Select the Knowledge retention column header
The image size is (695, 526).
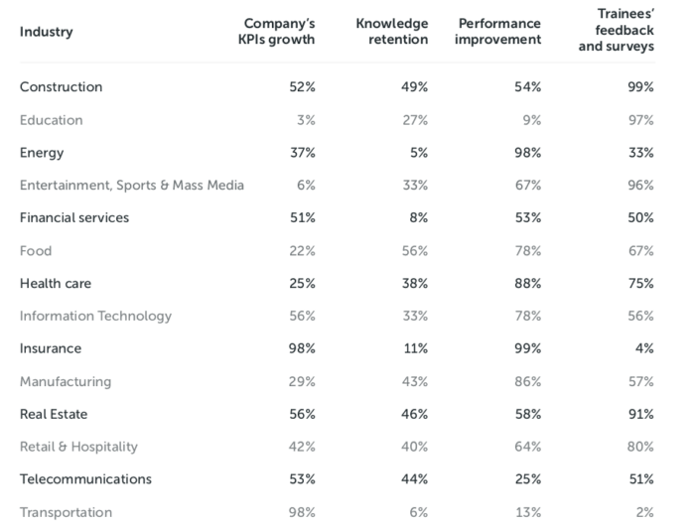click(391, 32)
